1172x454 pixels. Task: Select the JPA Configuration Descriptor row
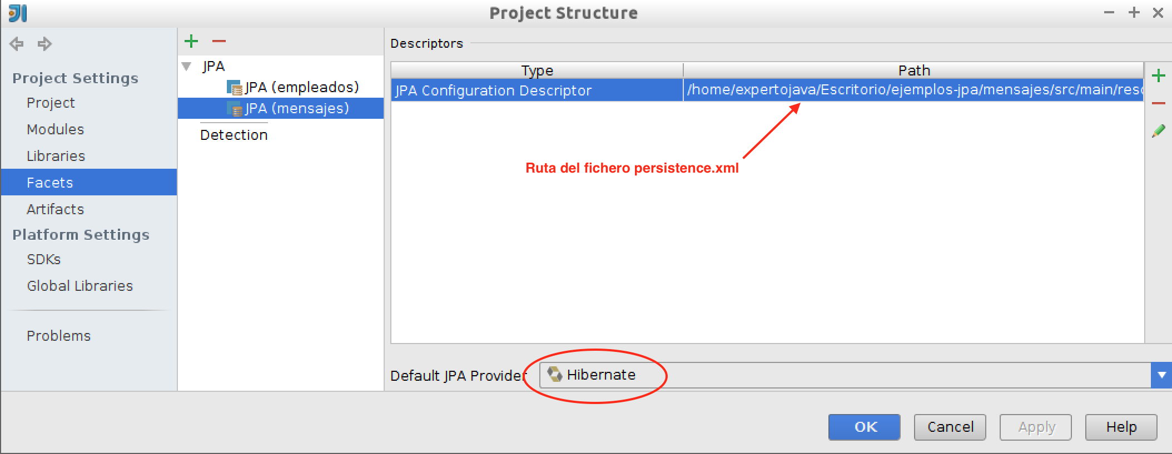pyautogui.click(x=767, y=90)
